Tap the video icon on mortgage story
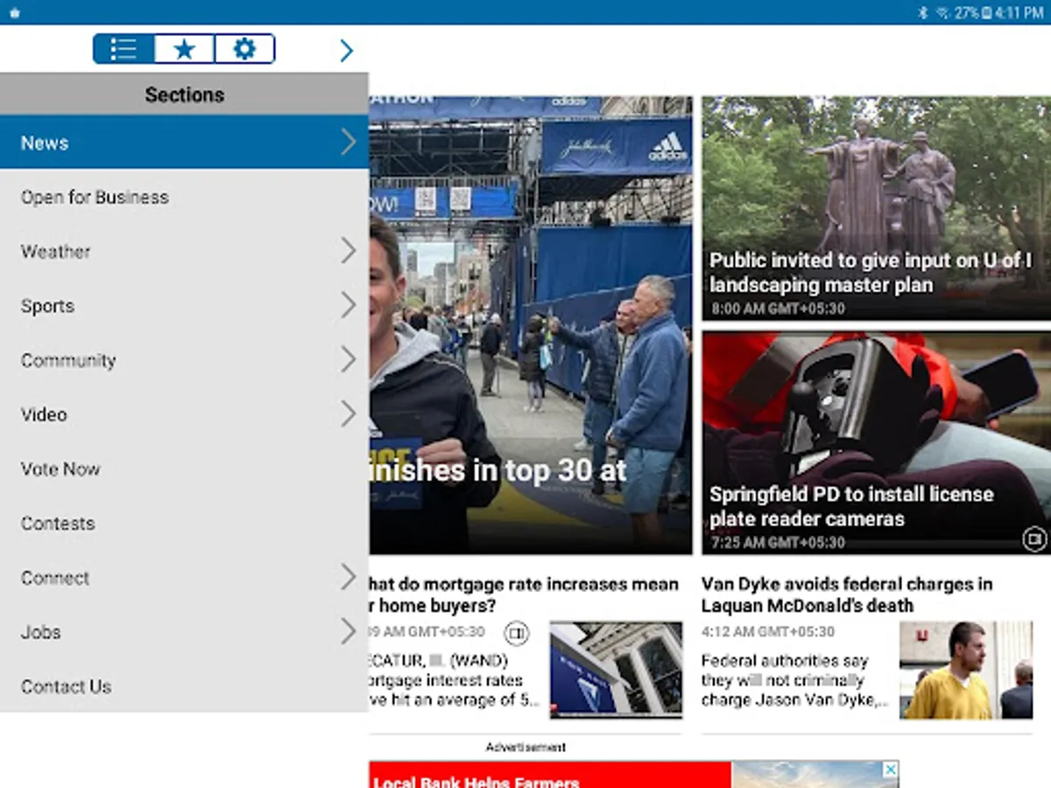1051x788 pixels. [x=517, y=632]
